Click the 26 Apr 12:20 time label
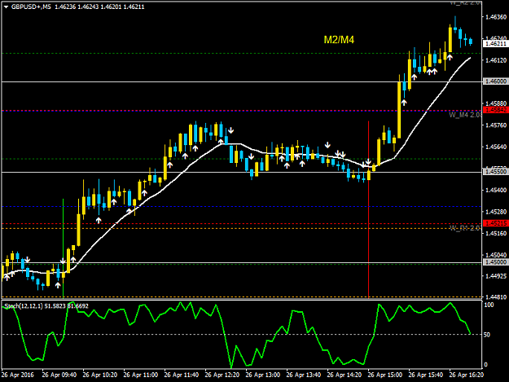Image resolution: width=509 pixels, height=382 pixels. pyautogui.click(x=222, y=375)
